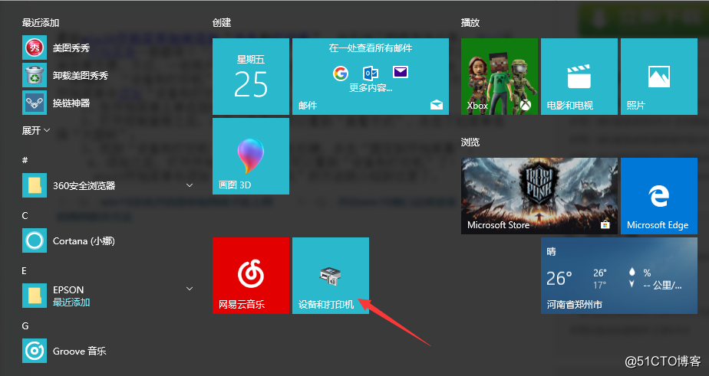This screenshot has width=709, height=376.
Task: Click 更多内容... in the mail tile
Action: click(371, 88)
